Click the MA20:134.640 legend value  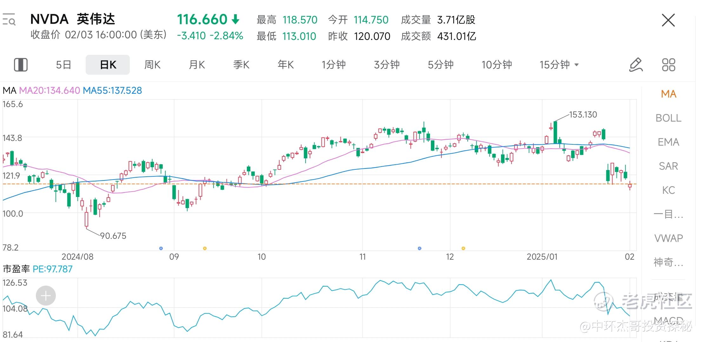click(49, 91)
